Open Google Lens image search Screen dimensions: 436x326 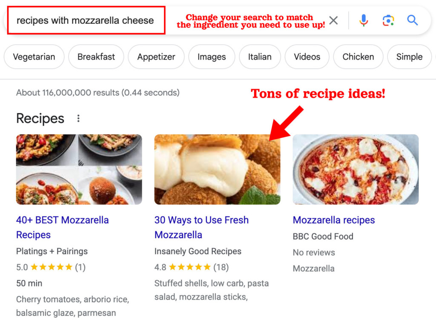388,20
